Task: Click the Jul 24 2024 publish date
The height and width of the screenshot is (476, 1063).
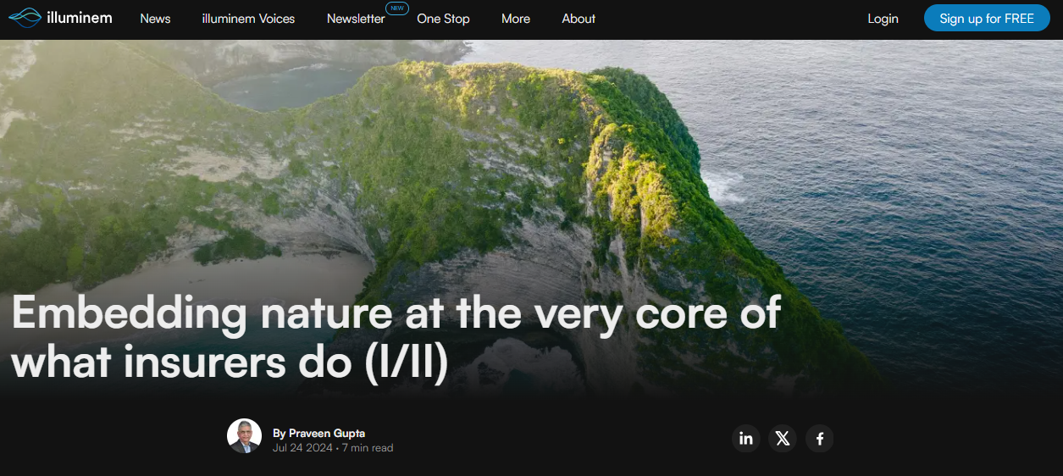Action: [302, 448]
